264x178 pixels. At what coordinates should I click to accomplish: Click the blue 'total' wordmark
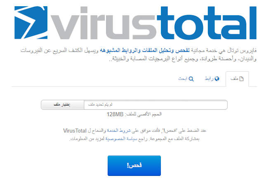(207, 23)
